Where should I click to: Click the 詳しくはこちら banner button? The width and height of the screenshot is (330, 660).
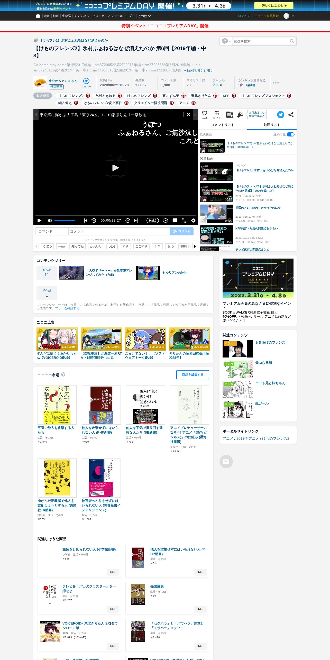(x=274, y=6)
